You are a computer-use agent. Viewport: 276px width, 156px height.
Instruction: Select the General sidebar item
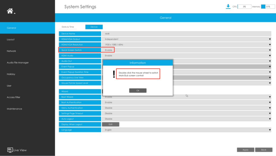[27, 28]
